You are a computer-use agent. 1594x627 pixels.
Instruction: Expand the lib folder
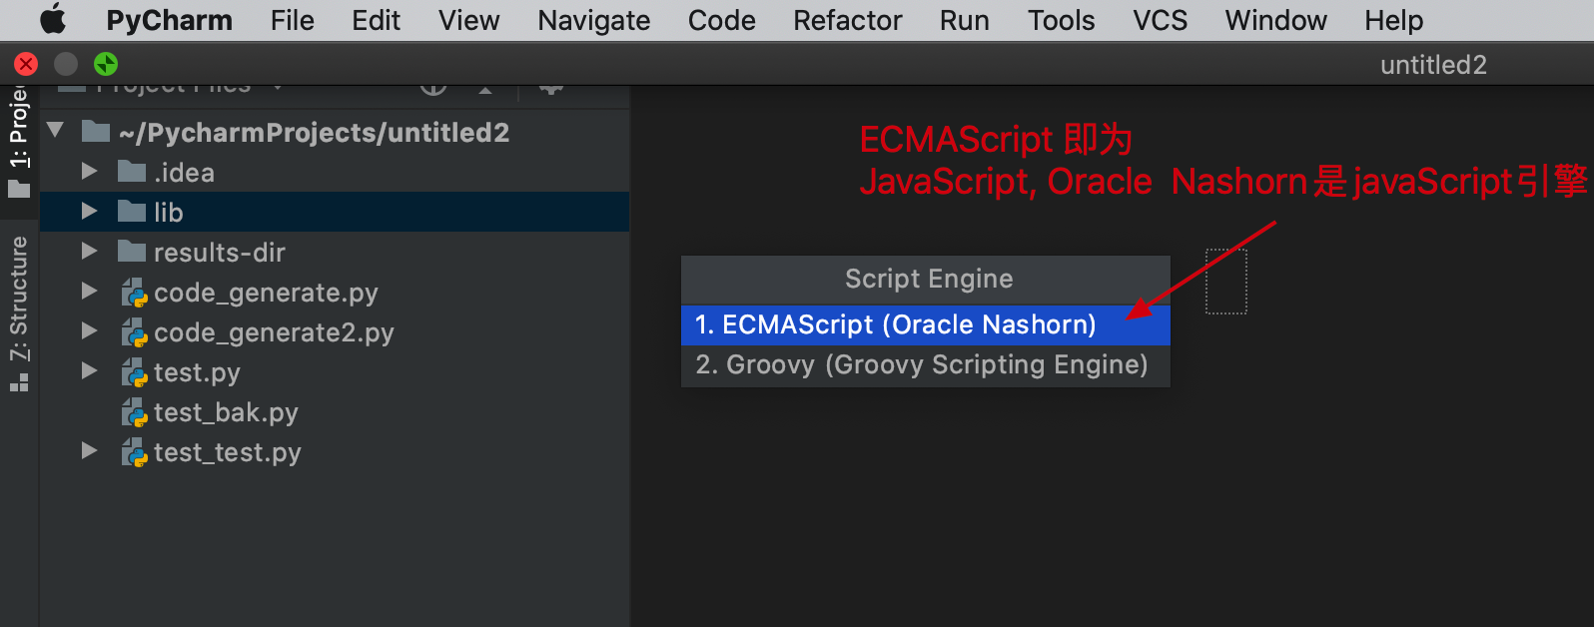tap(89, 212)
